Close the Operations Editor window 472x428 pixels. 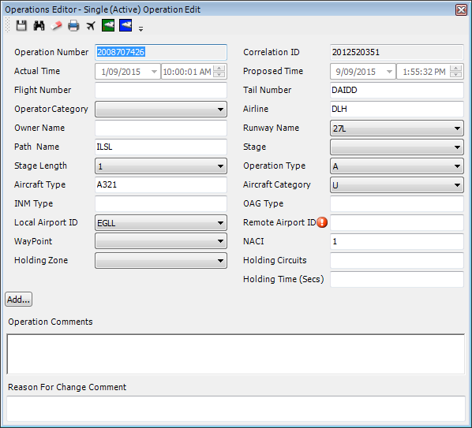pos(461,10)
